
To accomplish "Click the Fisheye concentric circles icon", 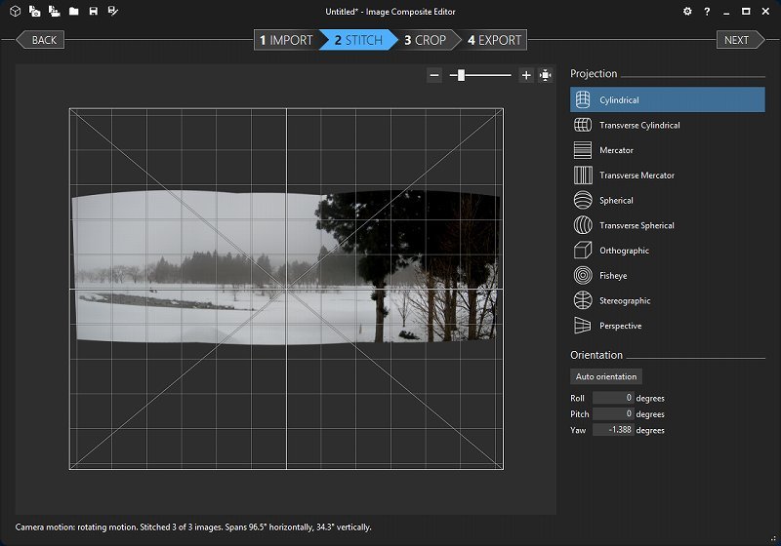I will pos(583,275).
